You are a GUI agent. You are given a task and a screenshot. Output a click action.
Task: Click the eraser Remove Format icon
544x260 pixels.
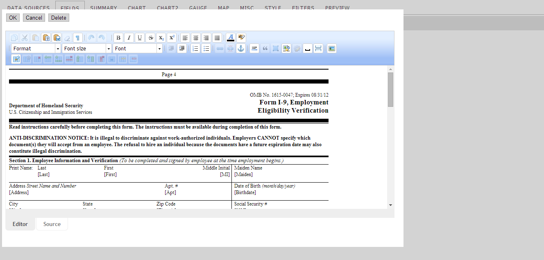click(67, 38)
